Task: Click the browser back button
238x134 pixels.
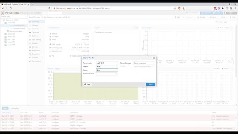Action: point(3,9)
